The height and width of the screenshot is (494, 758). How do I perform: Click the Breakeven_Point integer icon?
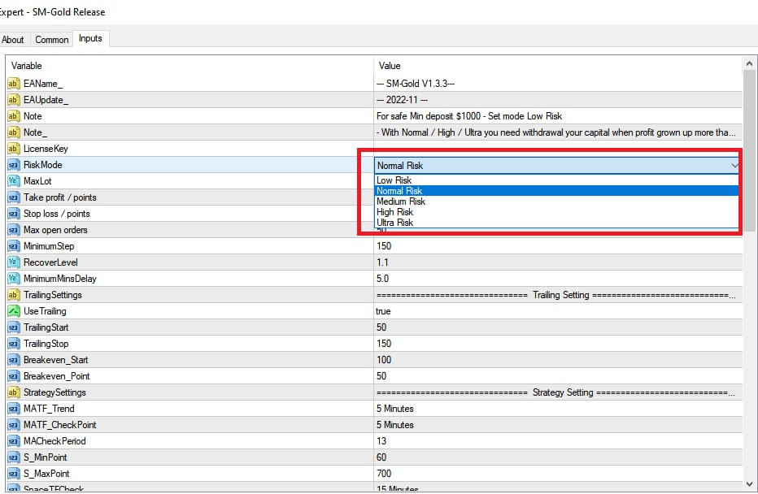[13, 376]
